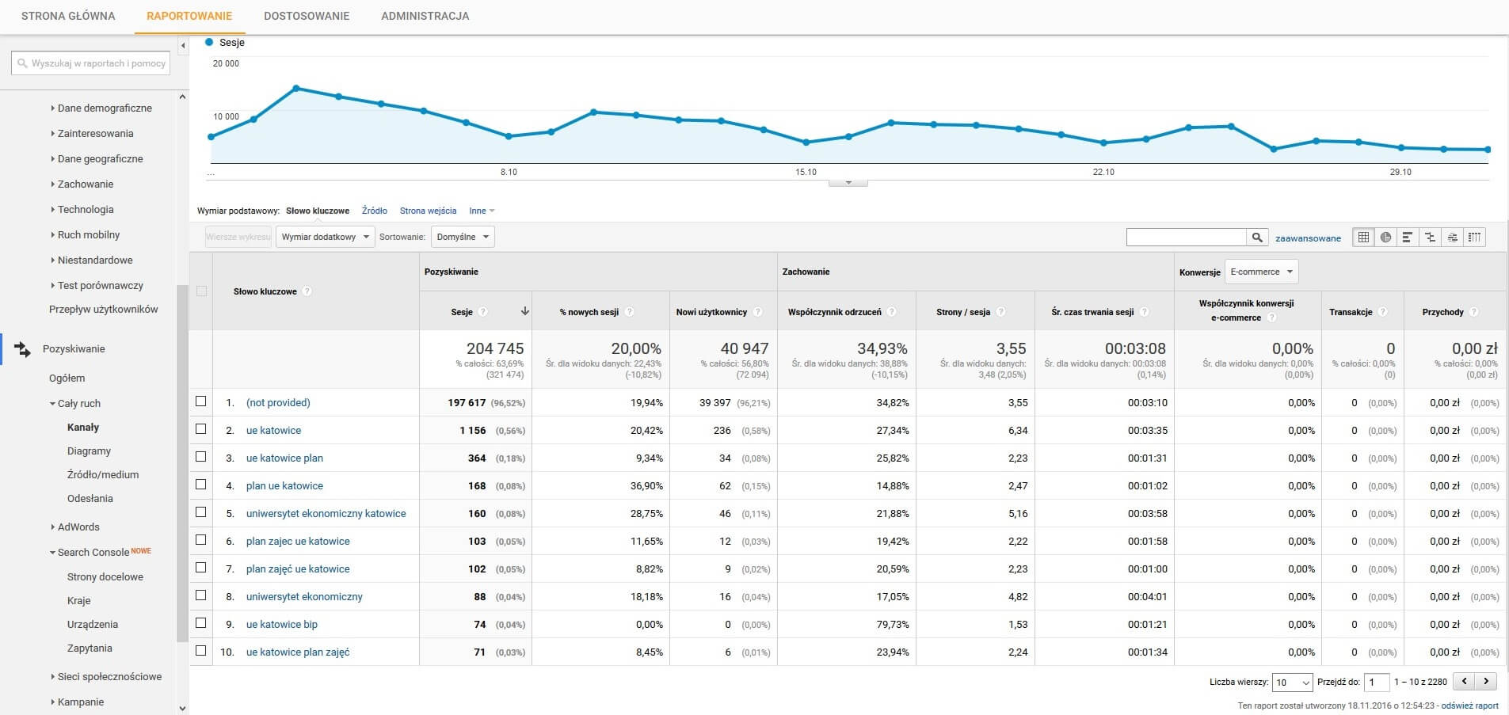This screenshot has height=715, width=1509.
Task: Open the Liczba wierszy rows dropdown
Action: [1291, 682]
